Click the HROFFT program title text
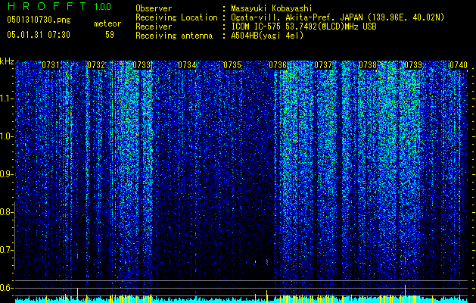Screen dimensions: 476x303 click(x=48, y=6)
